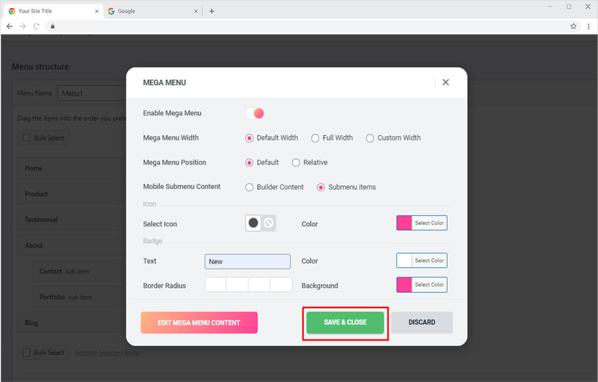
Task: Toggle the Enable Mega Menu switch
Action: tap(255, 113)
